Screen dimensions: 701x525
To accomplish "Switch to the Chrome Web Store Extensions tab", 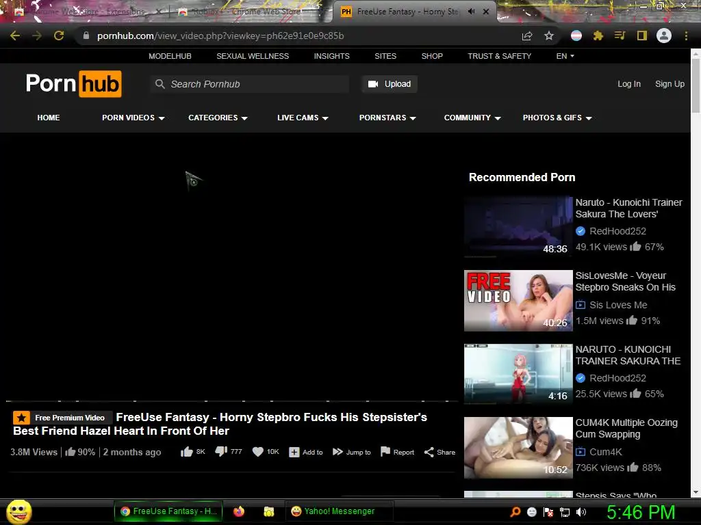I will 87,12.
